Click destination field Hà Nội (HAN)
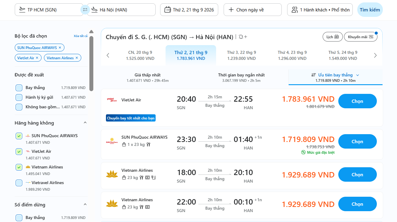397x222 pixels. pyautogui.click(x=121, y=10)
